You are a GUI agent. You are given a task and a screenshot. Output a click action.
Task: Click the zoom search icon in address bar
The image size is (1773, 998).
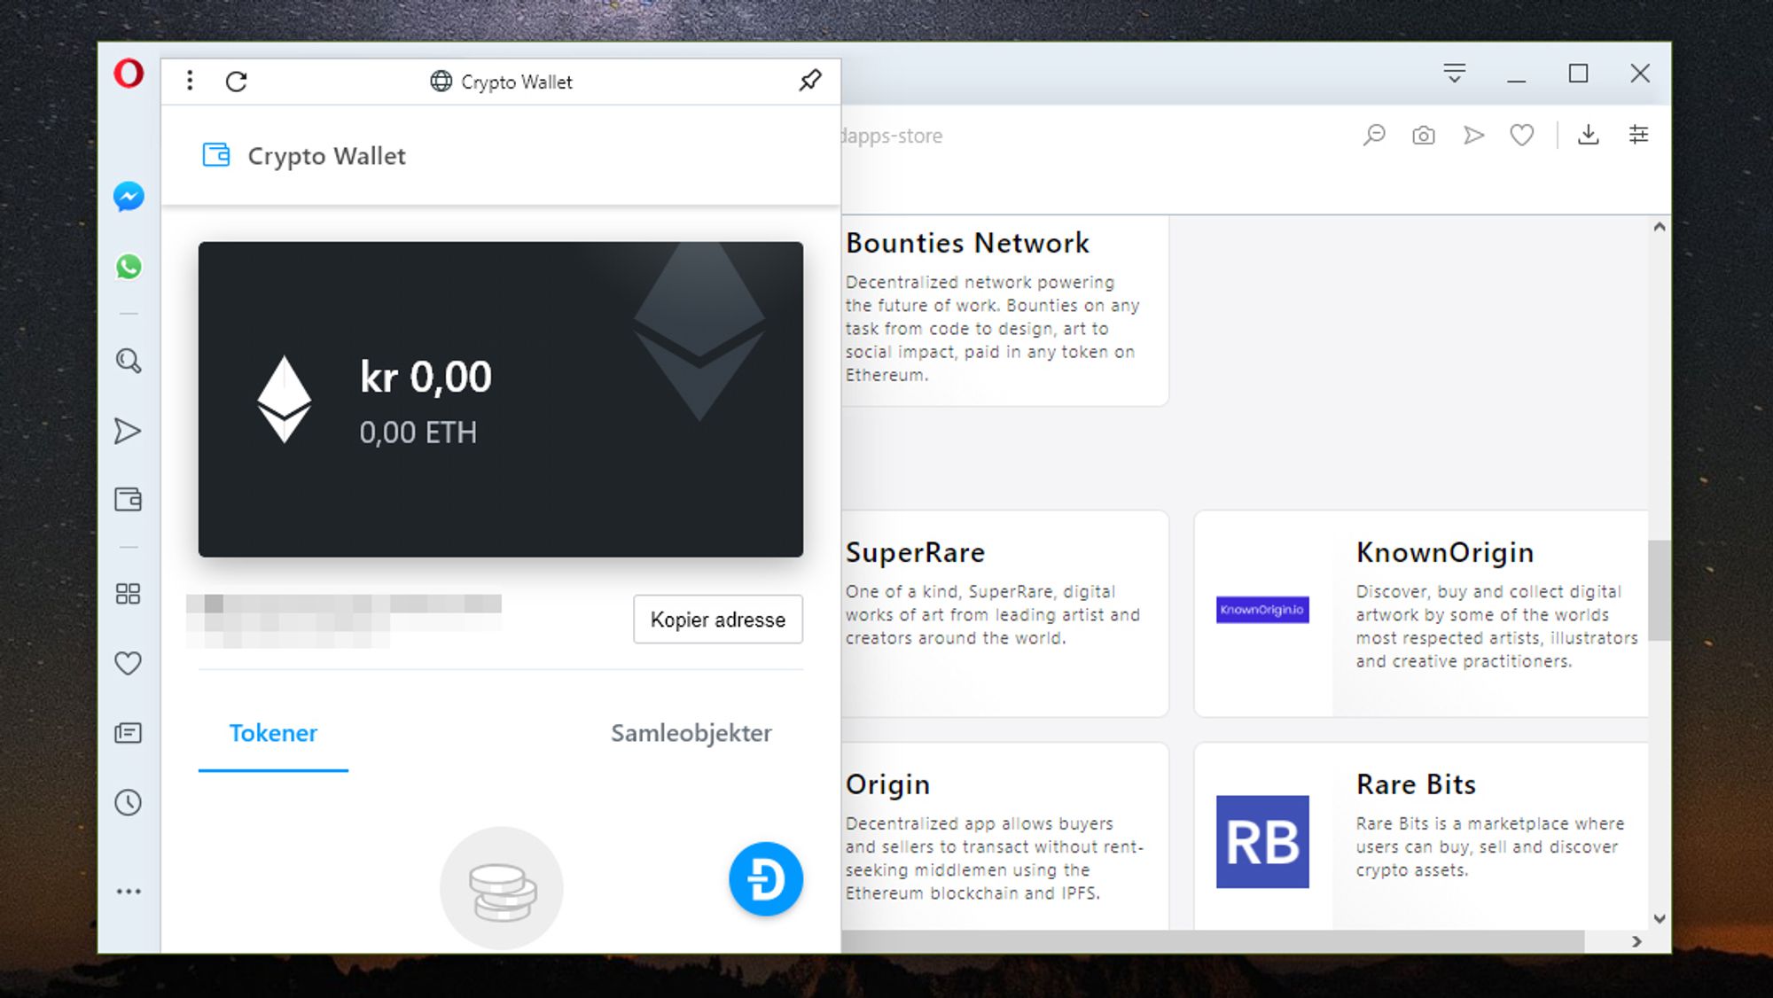[1374, 135]
